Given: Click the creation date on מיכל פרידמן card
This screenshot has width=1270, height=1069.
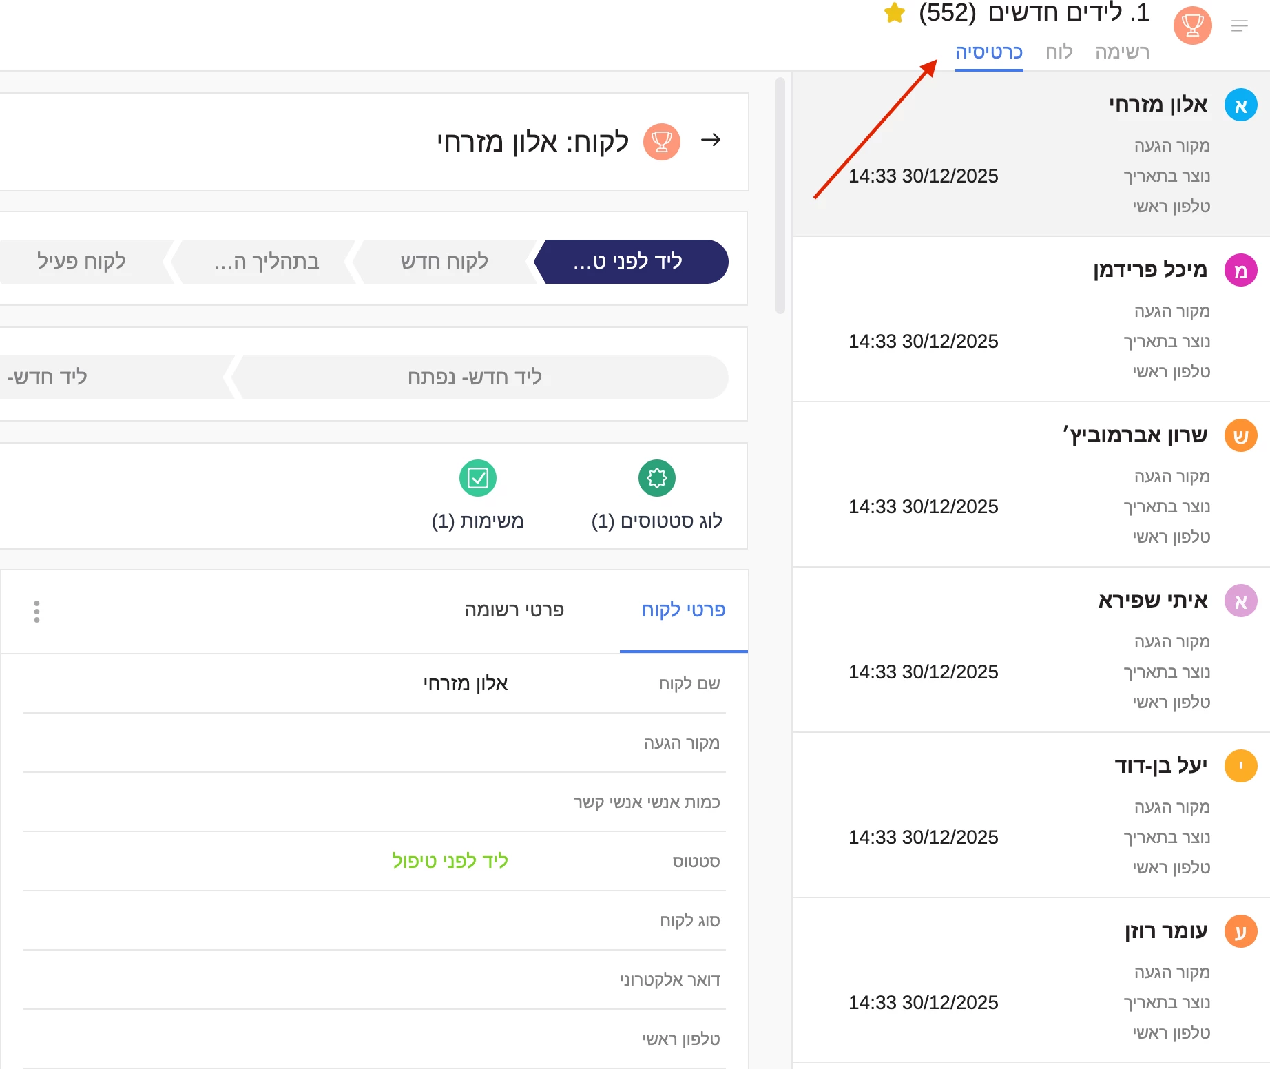Looking at the screenshot, I should pos(923,342).
